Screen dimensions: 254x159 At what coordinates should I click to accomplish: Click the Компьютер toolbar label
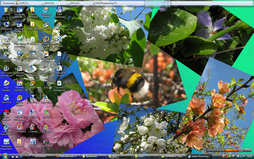pyautogui.click(x=8, y=3)
